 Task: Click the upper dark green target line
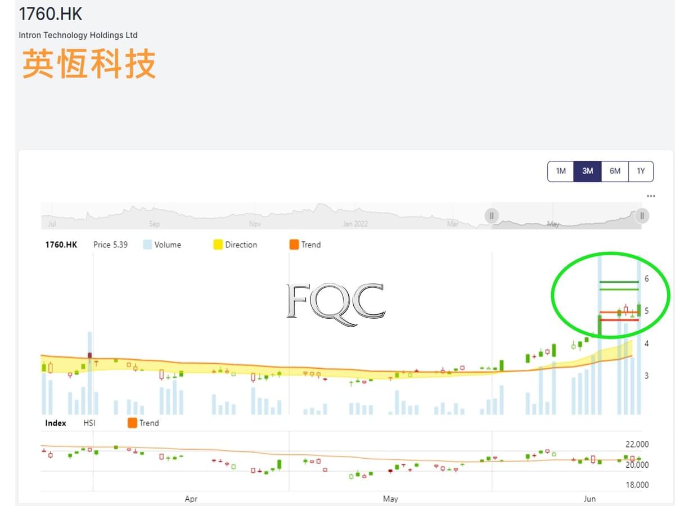coord(619,282)
